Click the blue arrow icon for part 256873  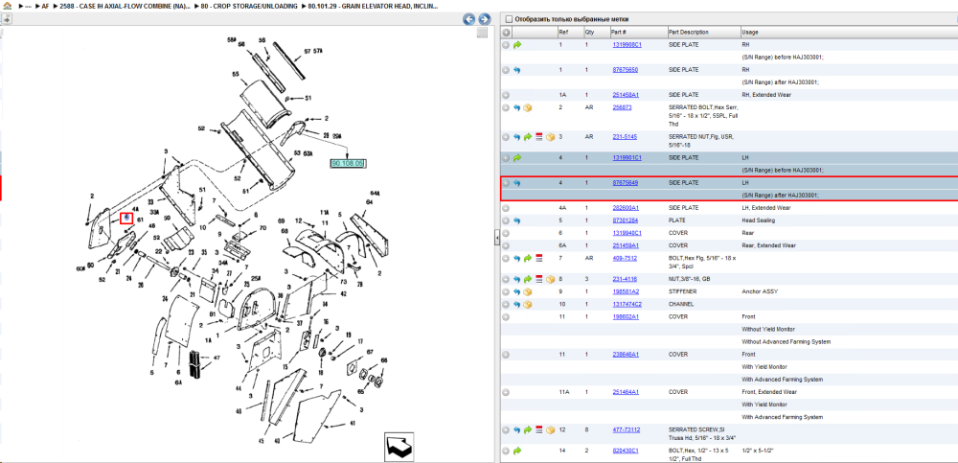(517, 107)
